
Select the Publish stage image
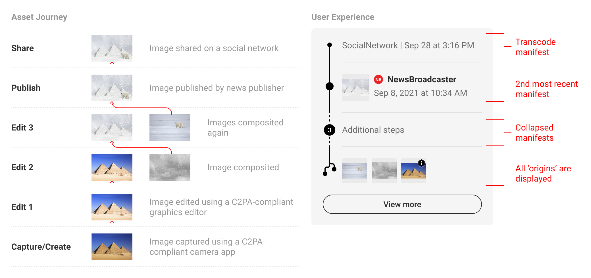pyautogui.click(x=112, y=88)
